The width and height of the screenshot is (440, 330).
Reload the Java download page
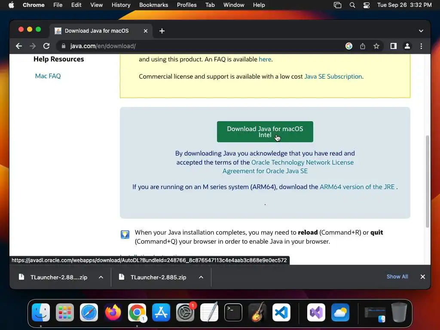(x=46, y=46)
